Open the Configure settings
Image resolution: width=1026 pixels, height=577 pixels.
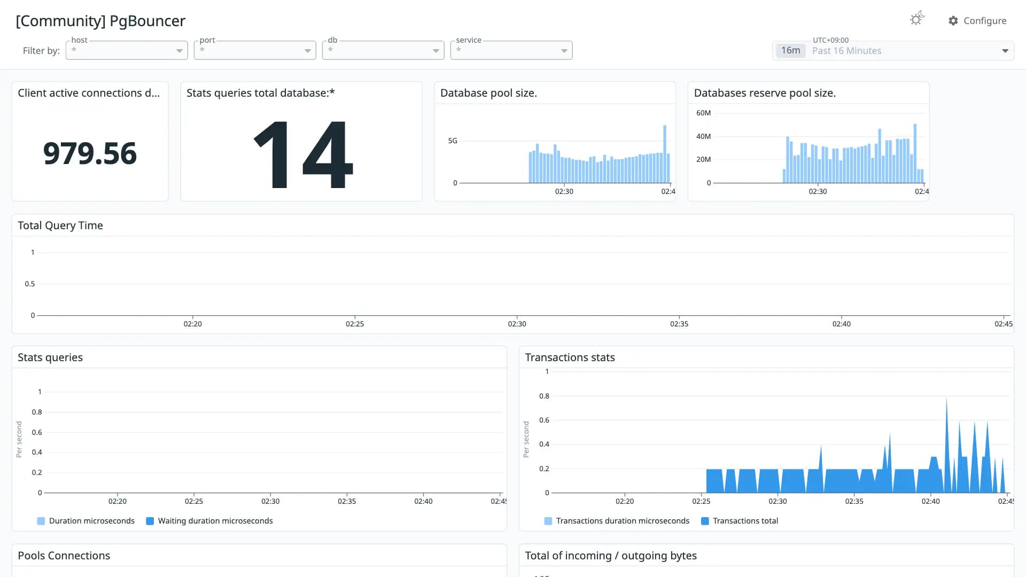977,21
